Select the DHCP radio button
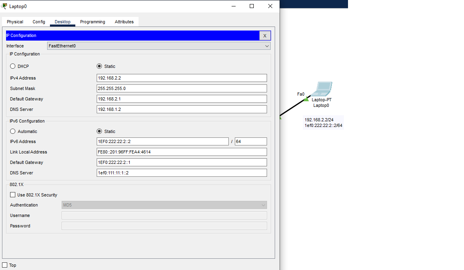Screen dimensions: 464x270 tap(12, 66)
